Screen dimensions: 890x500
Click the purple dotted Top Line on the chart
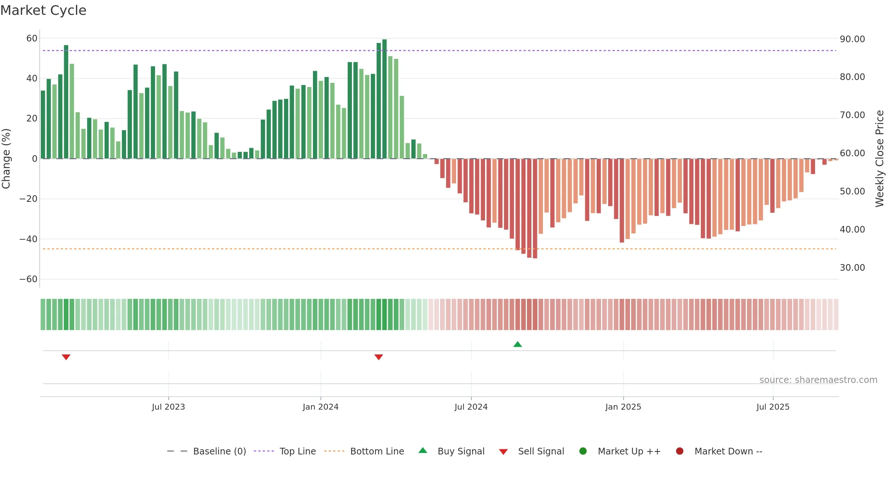coord(439,50)
